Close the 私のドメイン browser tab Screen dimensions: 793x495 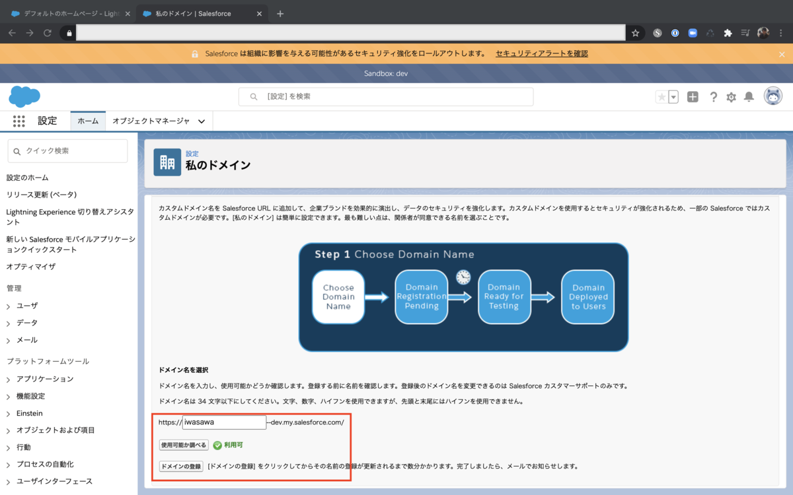(259, 13)
